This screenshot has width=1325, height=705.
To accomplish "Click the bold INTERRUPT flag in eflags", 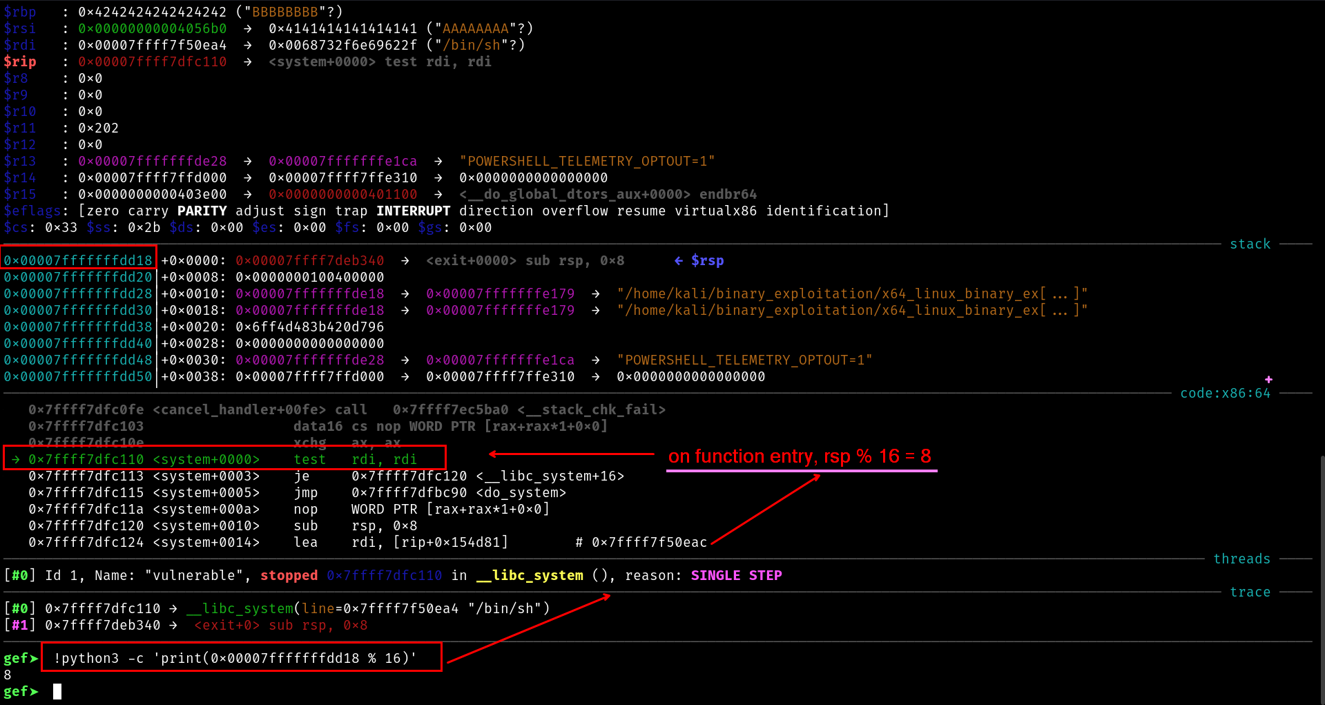I will click(413, 211).
